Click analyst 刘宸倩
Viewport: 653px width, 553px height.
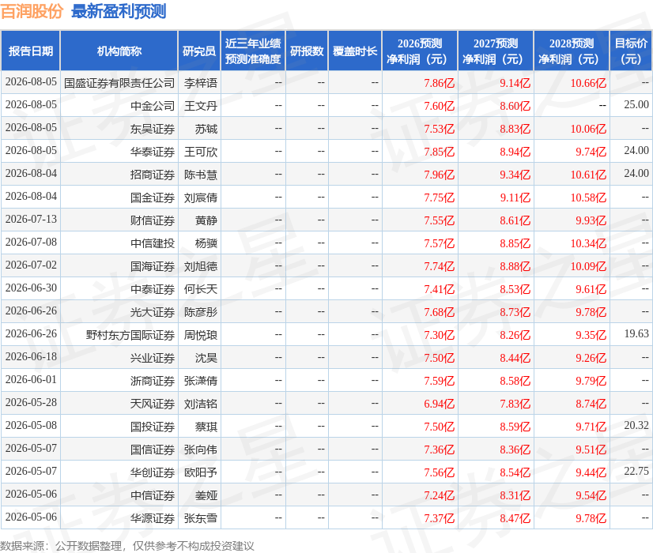coord(201,197)
